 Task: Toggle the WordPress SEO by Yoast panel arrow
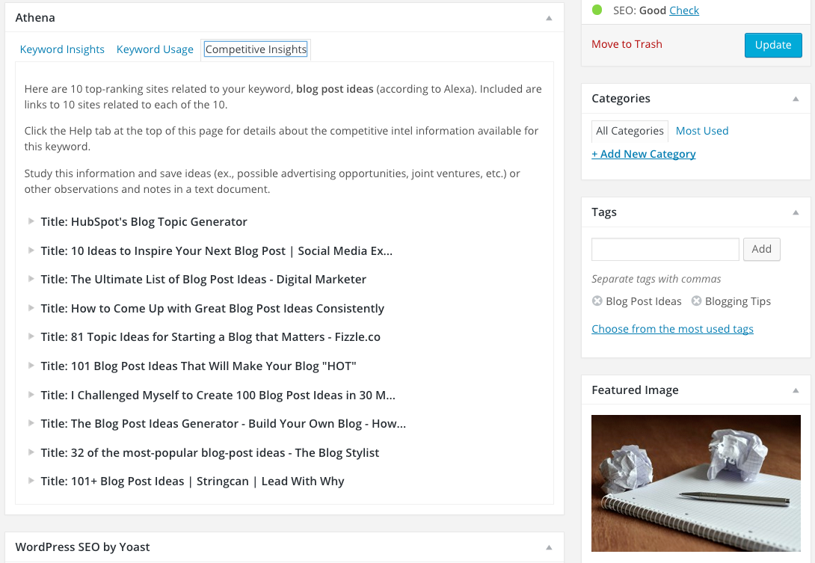click(x=549, y=547)
